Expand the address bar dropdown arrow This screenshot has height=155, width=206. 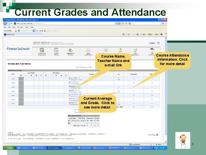pyautogui.click(x=116, y=24)
